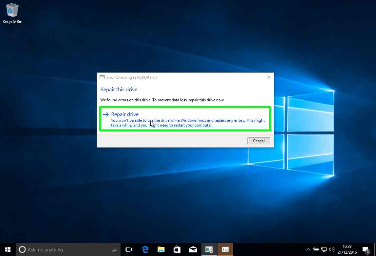This screenshot has height=256, width=376.
Task: Click the Repair drive option
Action: (x=185, y=119)
